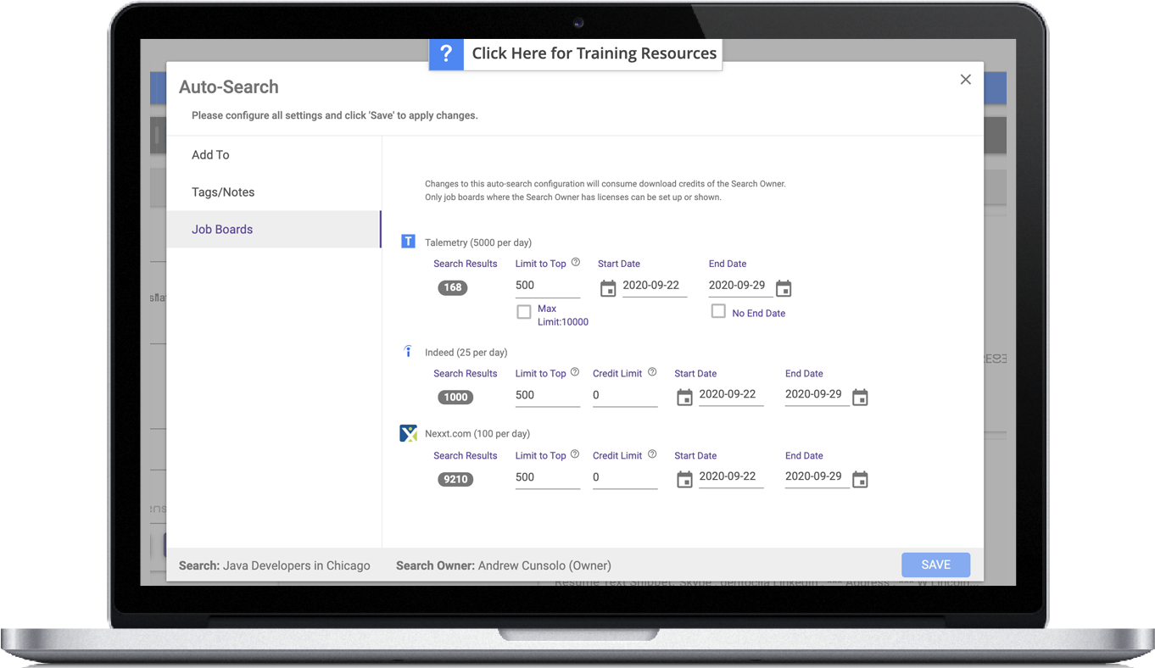Open the Indeed end date calendar picker
Image resolution: width=1155 pixels, height=668 pixels.
coord(860,396)
